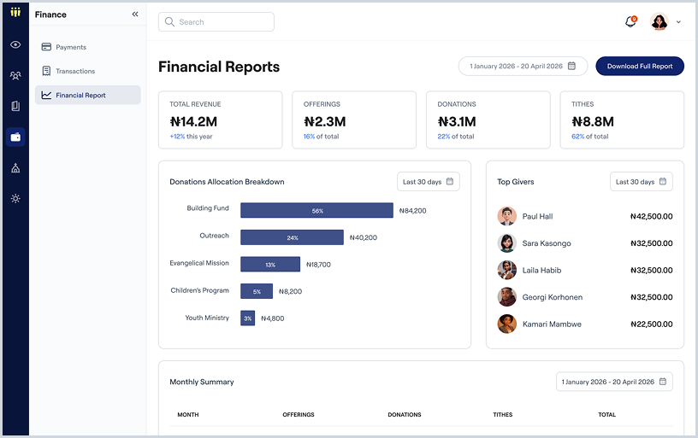The width and height of the screenshot is (698, 438).
Task: Click the TOTAL column header
Action: [606, 414]
